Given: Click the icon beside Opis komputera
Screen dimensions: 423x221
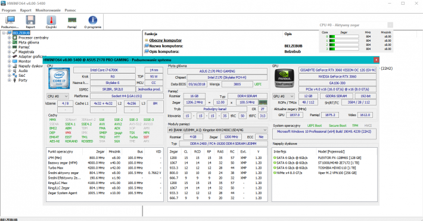Looking at the screenshot, I should 147,51.
